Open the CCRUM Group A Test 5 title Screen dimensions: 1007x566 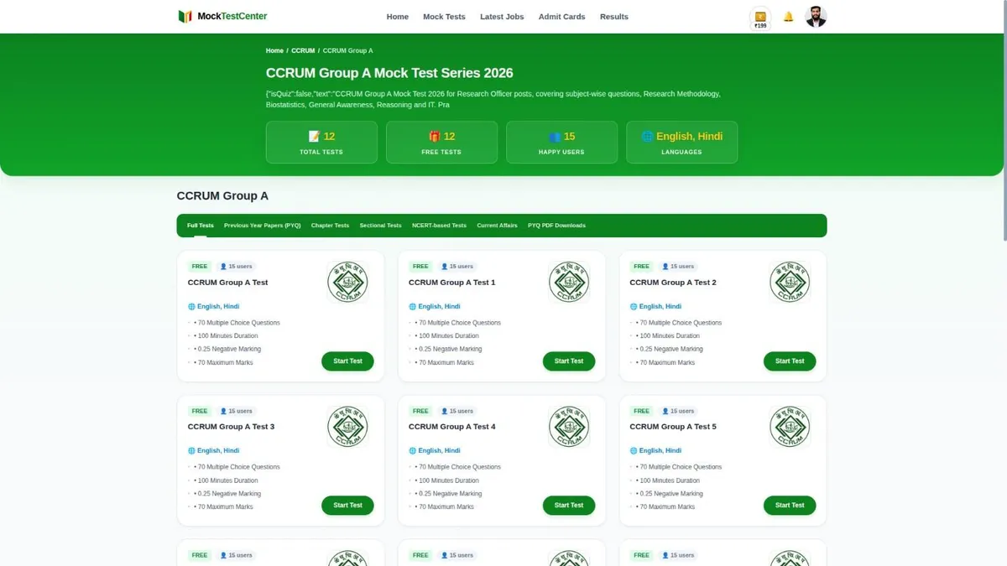(x=673, y=427)
